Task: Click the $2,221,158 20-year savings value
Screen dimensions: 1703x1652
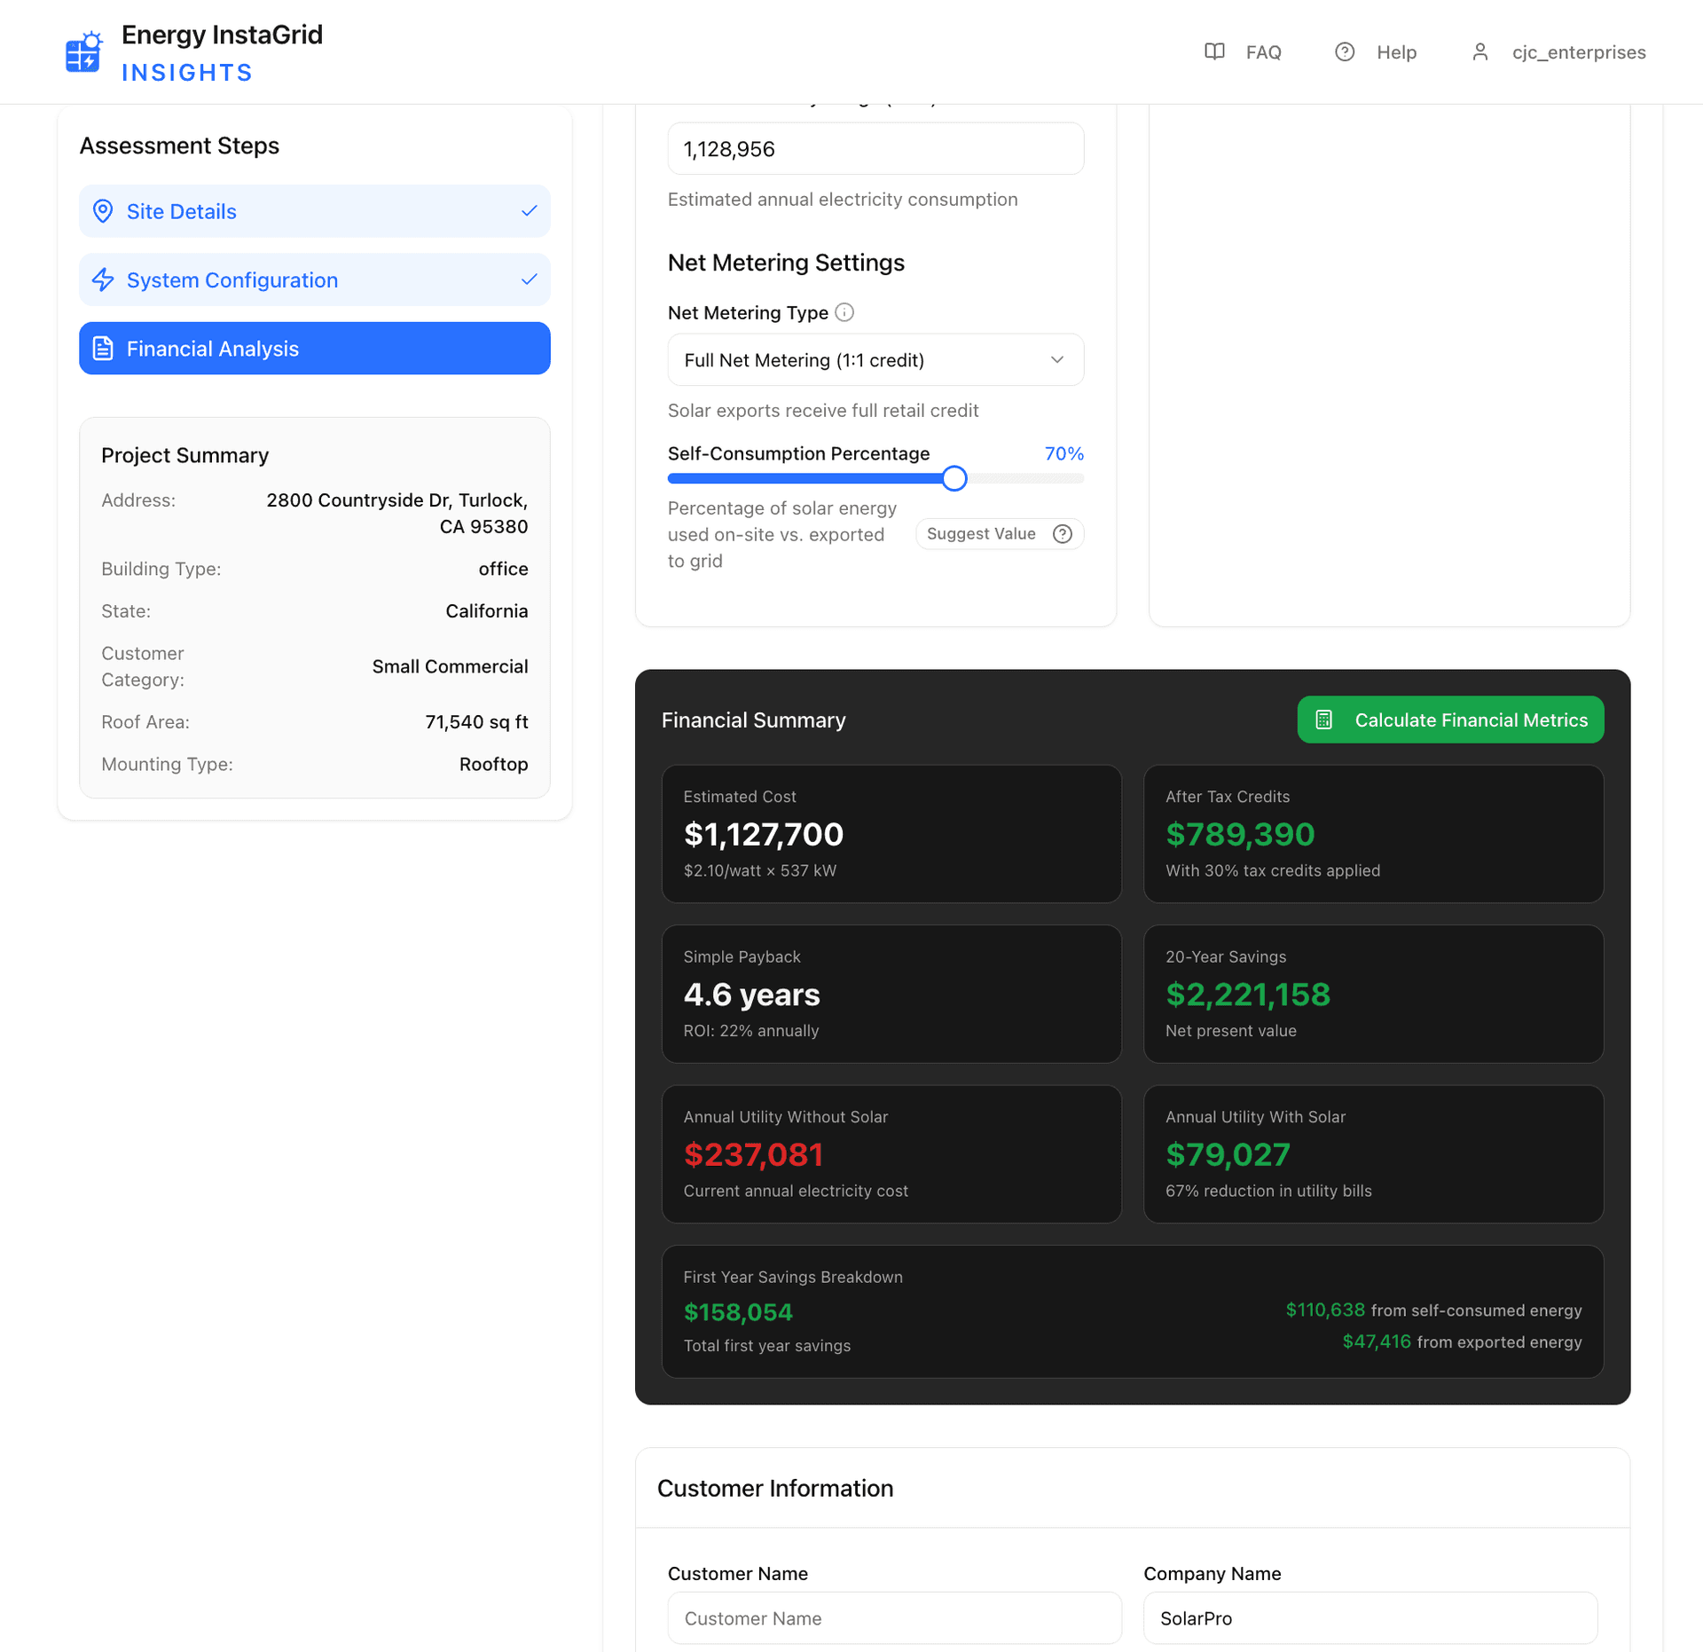Action: [x=1247, y=994]
